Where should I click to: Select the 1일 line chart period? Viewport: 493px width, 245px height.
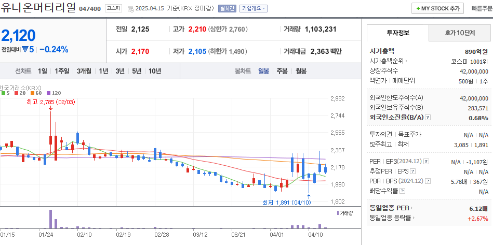point(42,71)
